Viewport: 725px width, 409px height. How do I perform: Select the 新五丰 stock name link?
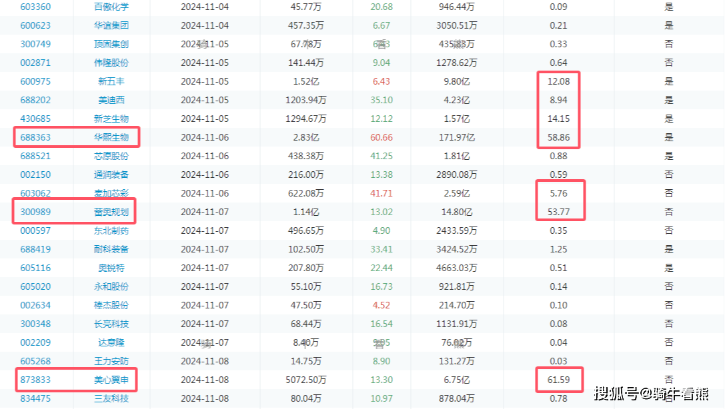coord(111,81)
